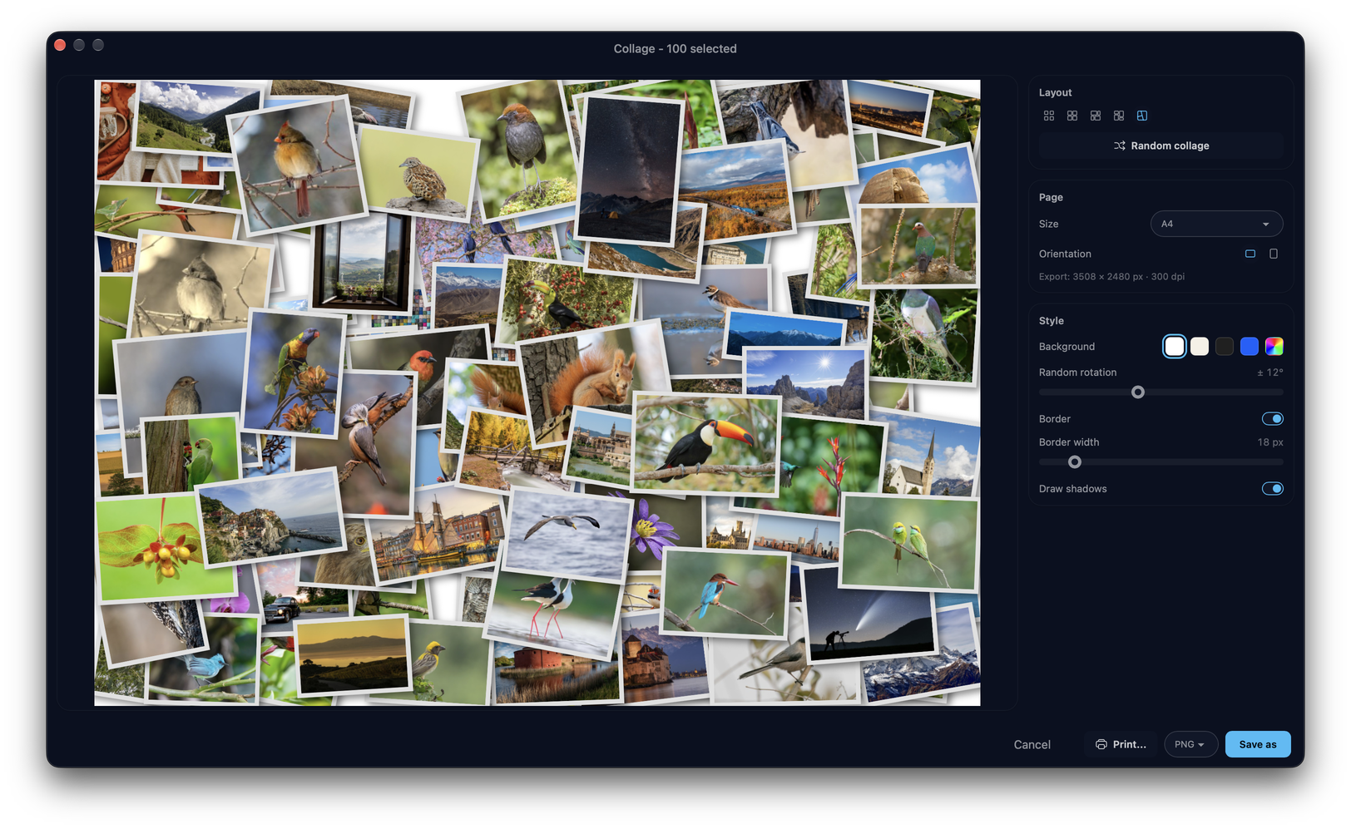Screen dimensions: 1351x829
Task: Pick the third layout icon in the row
Action: pyautogui.click(x=1096, y=116)
